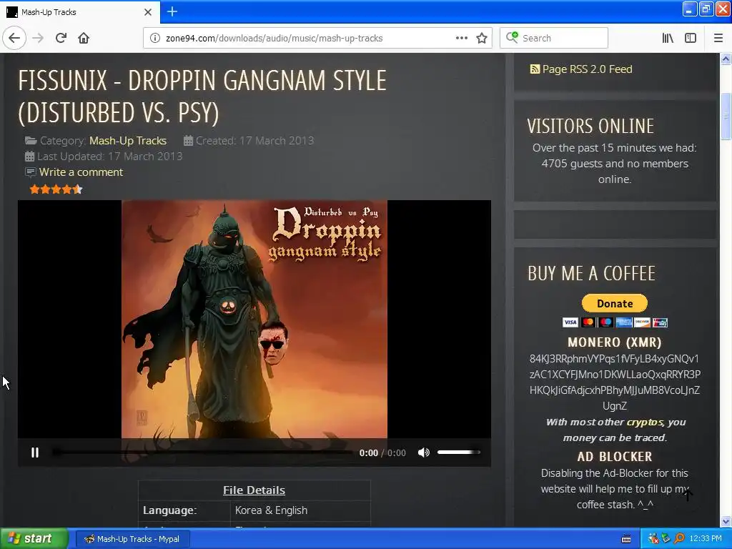Open page actions three-dot menu
Image resolution: width=732 pixels, height=549 pixels.
pyautogui.click(x=461, y=38)
